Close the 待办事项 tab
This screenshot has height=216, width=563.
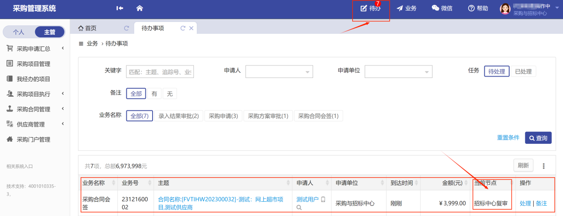[x=191, y=28]
